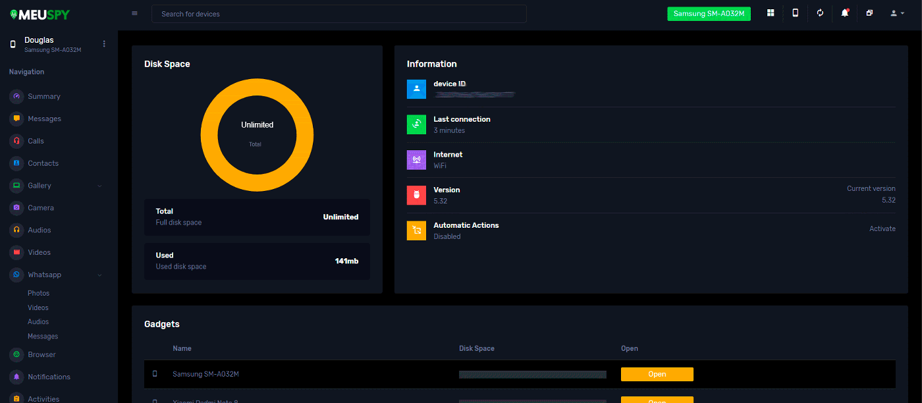Activate Automatic Actions
The height and width of the screenshot is (403, 922).
point(882,228)
